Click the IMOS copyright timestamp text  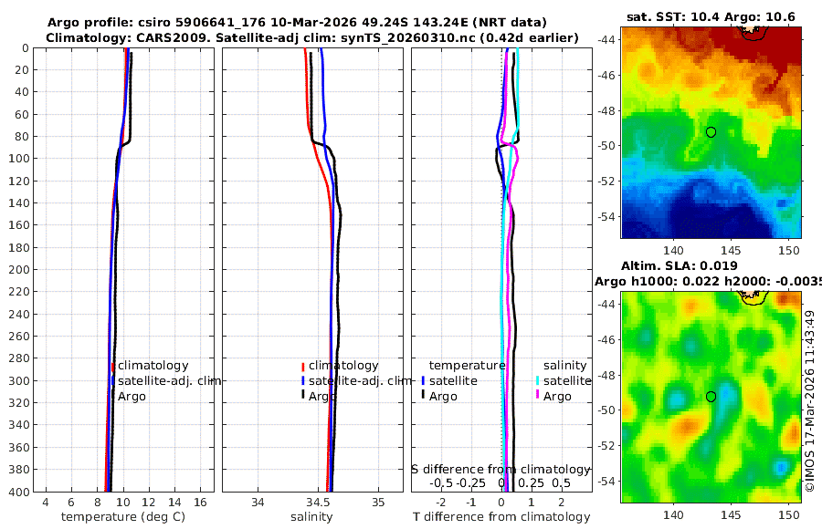point(810,401)
